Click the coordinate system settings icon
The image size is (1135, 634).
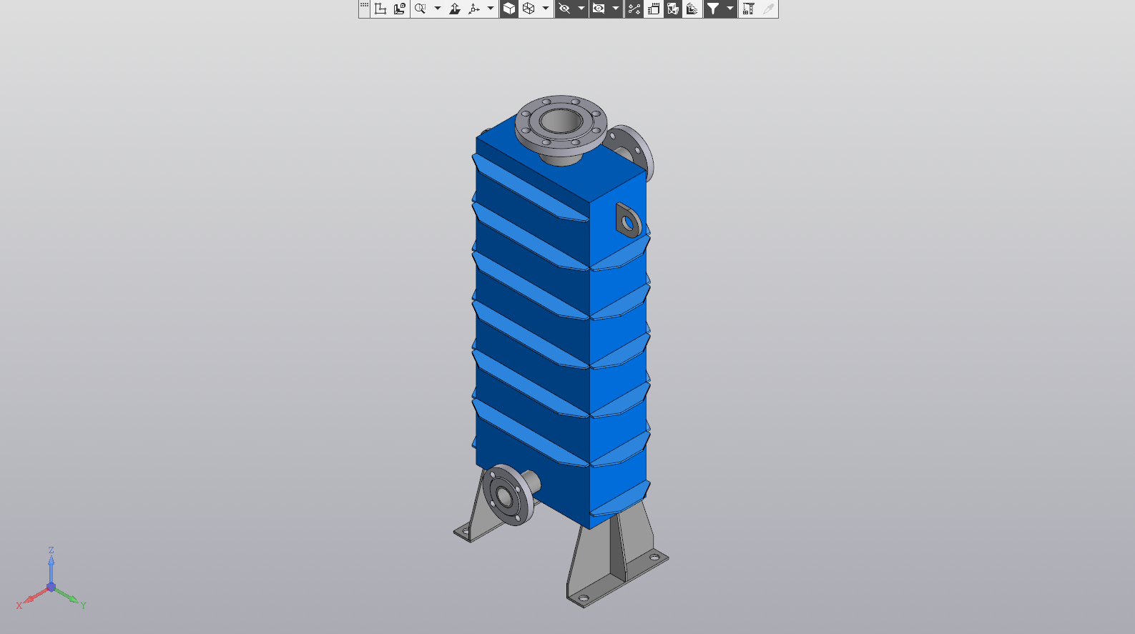(400, 9)
